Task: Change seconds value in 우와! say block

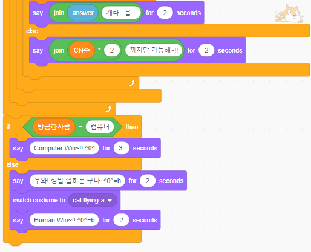Action: [x=148, y=181]
